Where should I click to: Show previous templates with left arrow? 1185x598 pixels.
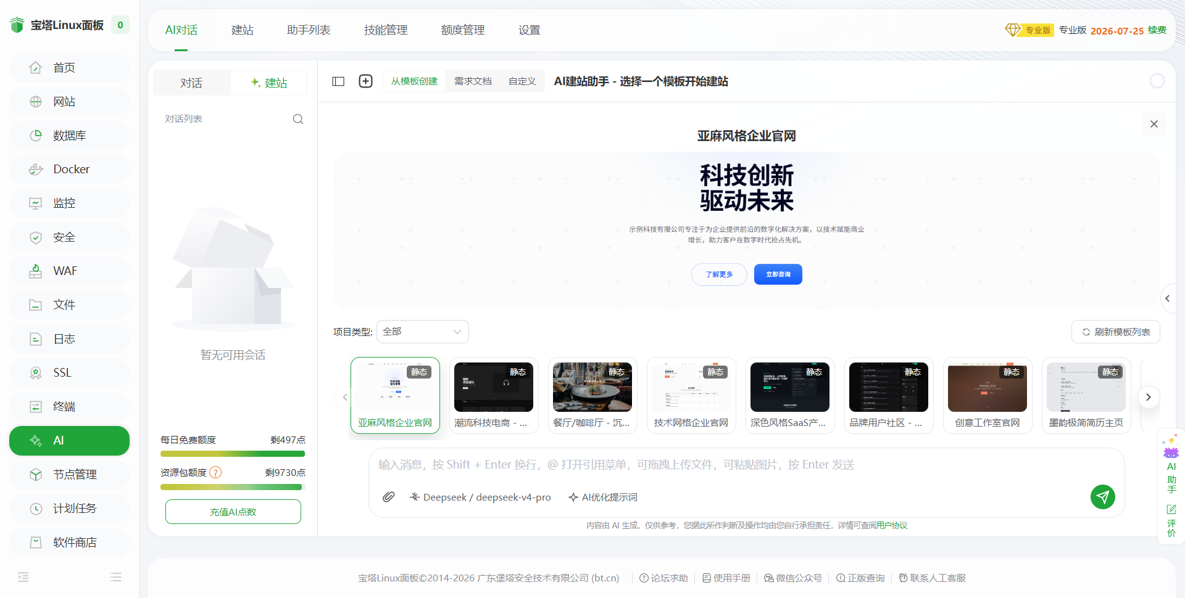(x=345, y=397)
